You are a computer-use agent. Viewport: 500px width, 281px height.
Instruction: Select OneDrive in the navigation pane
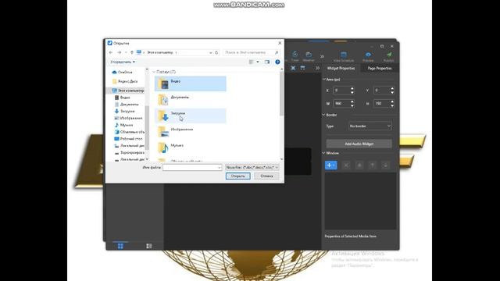pyautogui.click(x=123, y=73)
